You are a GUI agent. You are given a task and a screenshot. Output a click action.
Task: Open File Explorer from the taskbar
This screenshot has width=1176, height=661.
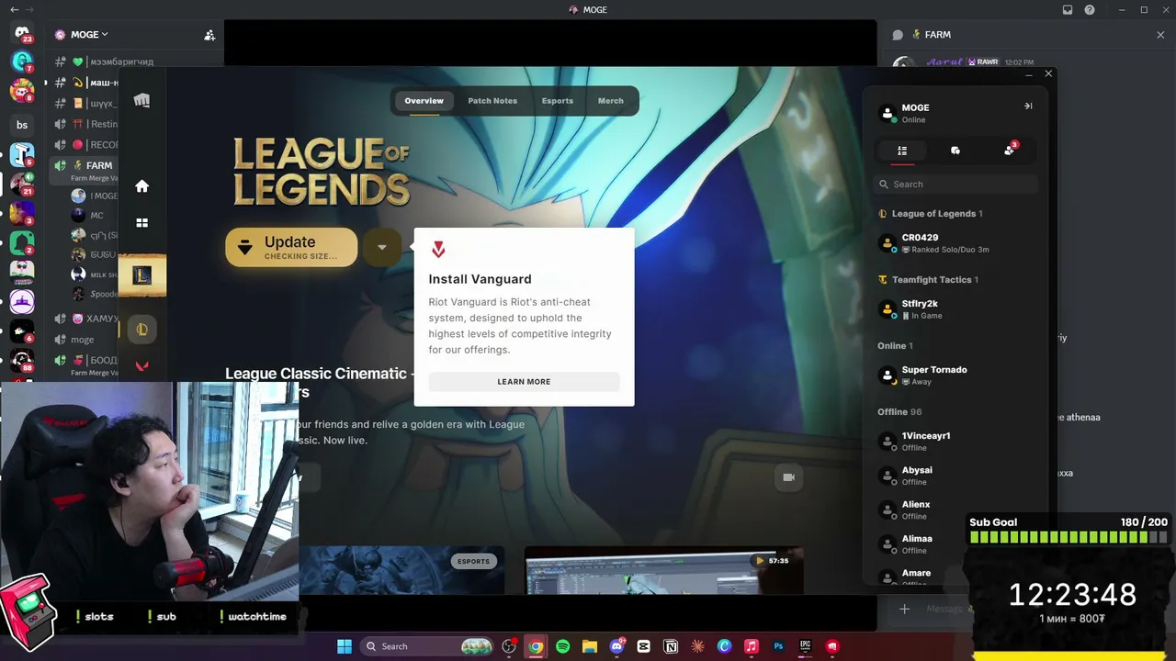[x=590, y=646]
